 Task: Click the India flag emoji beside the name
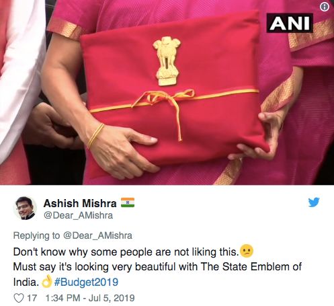click(128, 202)
